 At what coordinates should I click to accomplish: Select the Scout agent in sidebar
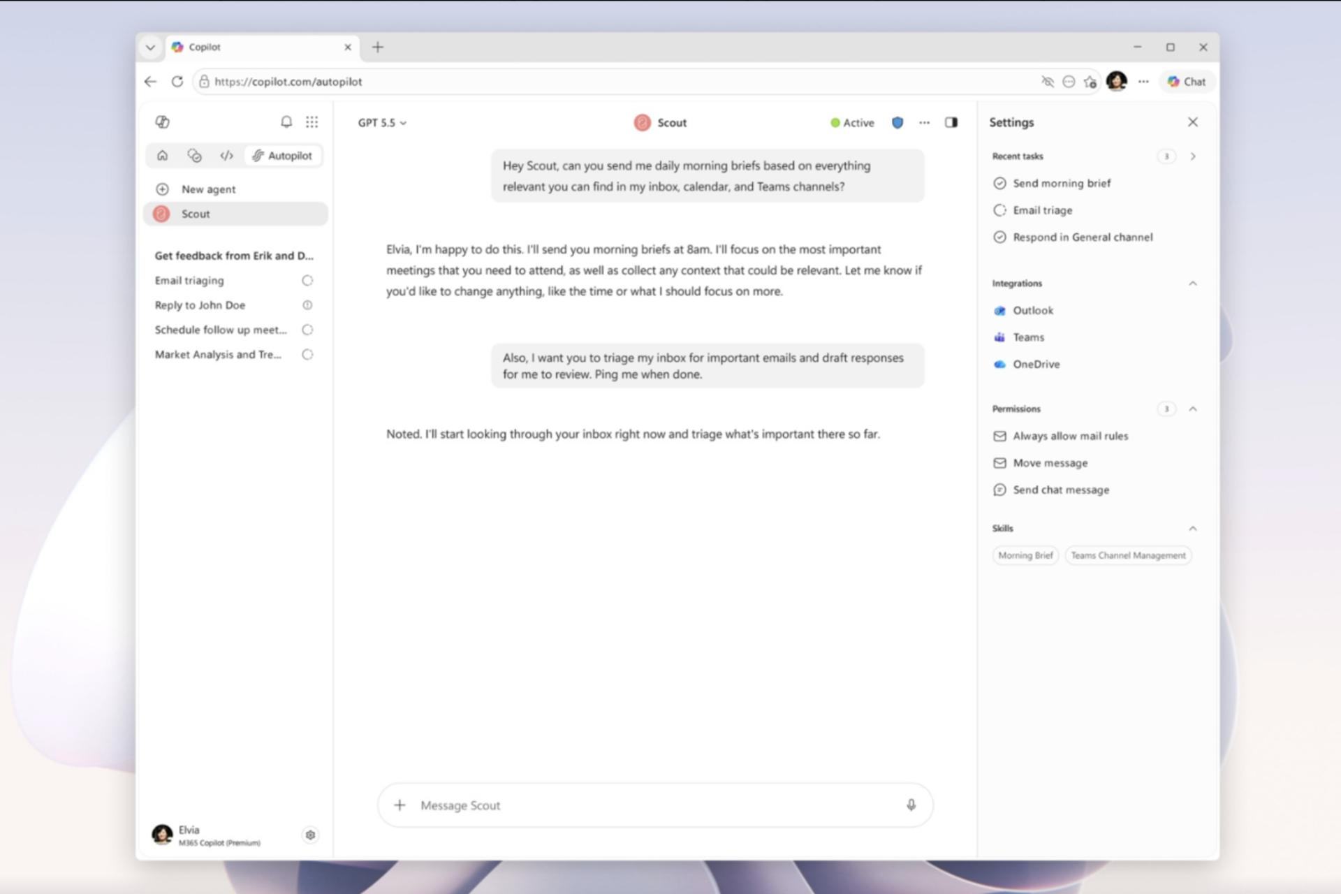pyautogui.click(x=235, y=214)
